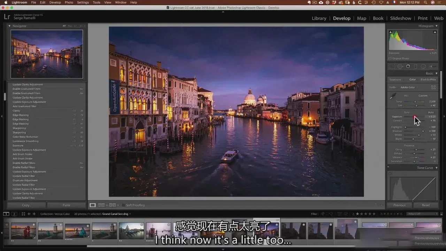Select the Spot Removal tool
The width and height of the screenshot is (446, 251).
coord(400,66)
